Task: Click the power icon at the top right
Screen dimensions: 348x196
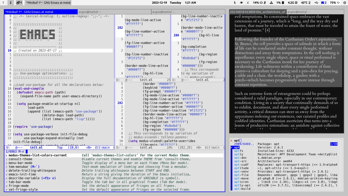Action: click(x=344, y=3)
